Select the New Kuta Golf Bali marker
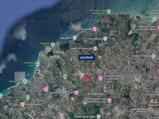Image resolution: width=159 pixels, height=119 pixels. point(65,76)
